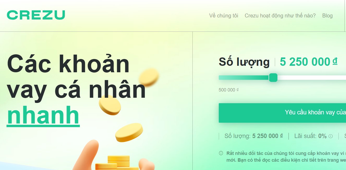The image size is (346, 170).
Task: Click info icon beside Lãi suất 0%
Action: point(331,136)
